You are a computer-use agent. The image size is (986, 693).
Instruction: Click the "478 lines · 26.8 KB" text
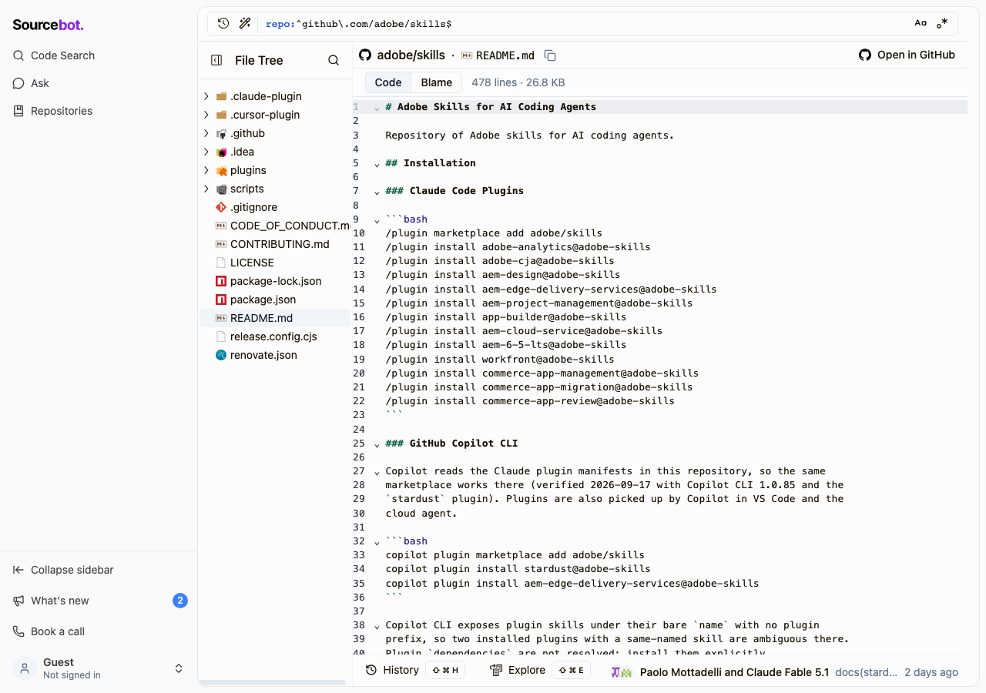[x=518, y=82]
